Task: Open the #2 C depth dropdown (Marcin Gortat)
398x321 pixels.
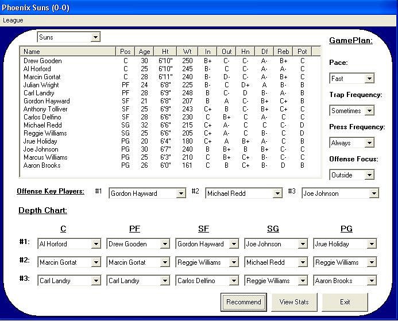Action: 69,262
